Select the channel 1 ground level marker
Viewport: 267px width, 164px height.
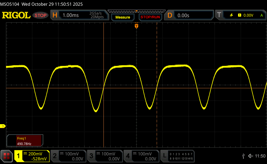coord(3,126)
